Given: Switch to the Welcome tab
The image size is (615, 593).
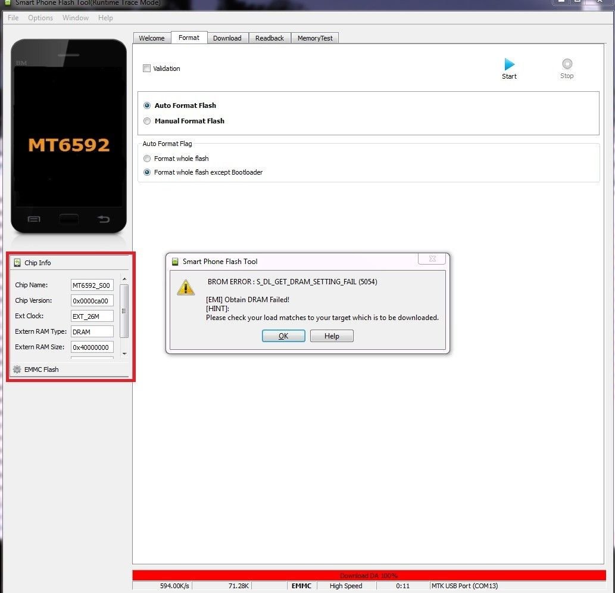Looking at the screenshot, I should 152,38.
